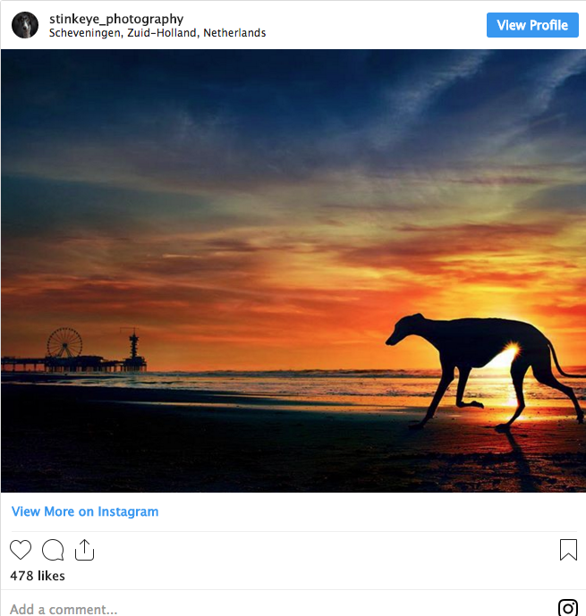
Task: Open the stinkeye_photography username link
Action: tap(116, 19)
